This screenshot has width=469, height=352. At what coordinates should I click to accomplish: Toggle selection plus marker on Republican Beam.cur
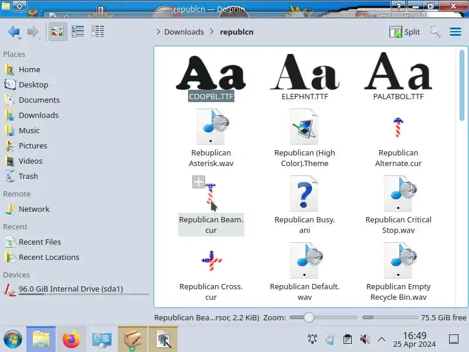(199, 182)
